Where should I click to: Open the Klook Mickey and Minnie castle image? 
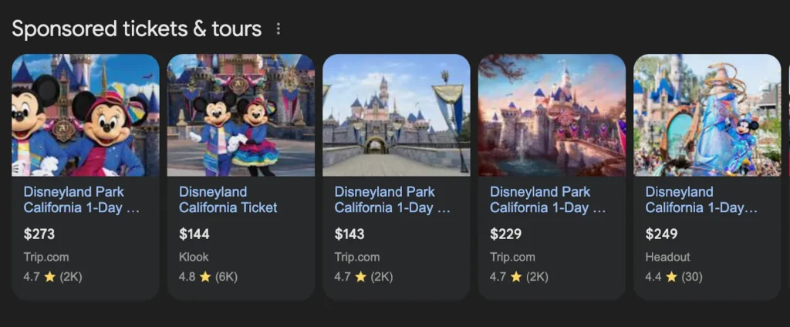click(241, 115)
